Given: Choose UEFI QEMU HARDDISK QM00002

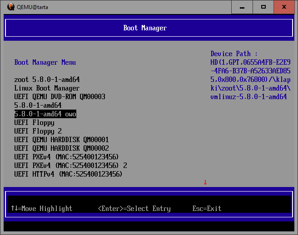Looking at the screenshot, I should tap(61, 149).
